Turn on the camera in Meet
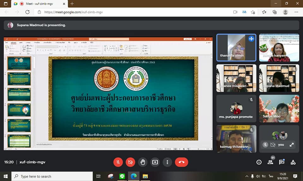Viewport: 303px width, 181px height. pyautogui.click(x=130, y=162)
